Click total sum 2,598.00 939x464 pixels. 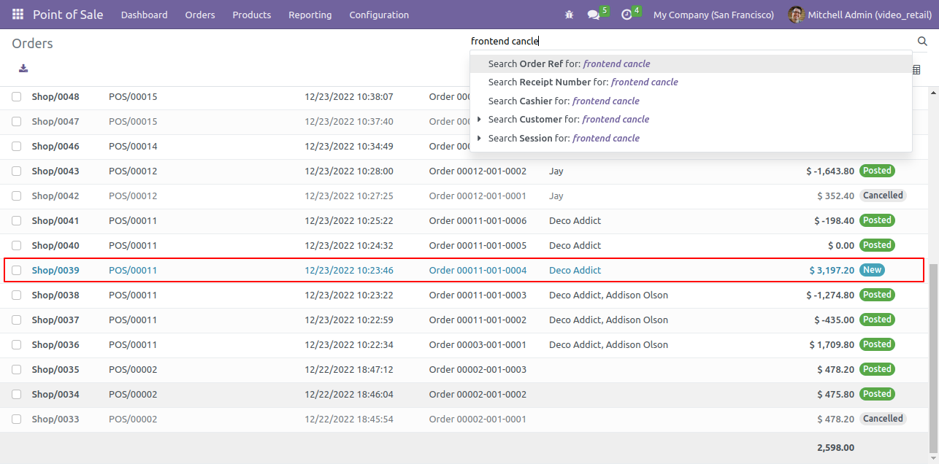point(835,448)
